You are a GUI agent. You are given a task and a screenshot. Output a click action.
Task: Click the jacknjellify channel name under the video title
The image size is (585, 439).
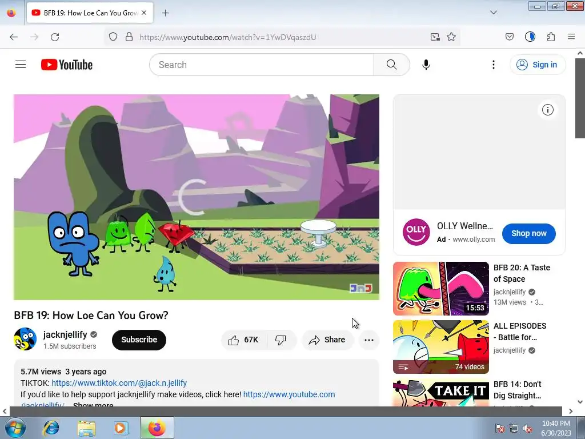pos(65,334)
